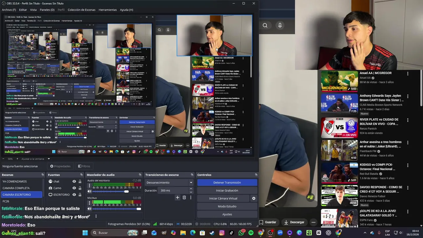This screenshot has height=238, width=423.
Task: Switch to Modo Estudio
Action: point(227,206)
